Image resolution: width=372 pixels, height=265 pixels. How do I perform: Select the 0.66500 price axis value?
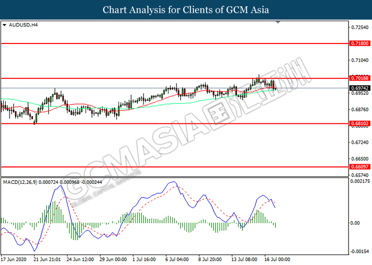click(x=359, y=158)
